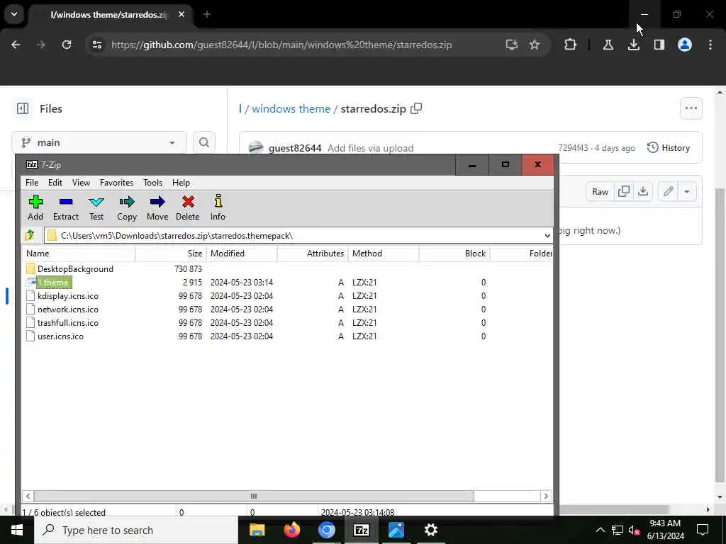Open Settings gear in the taskbar

tap(430, 530)
